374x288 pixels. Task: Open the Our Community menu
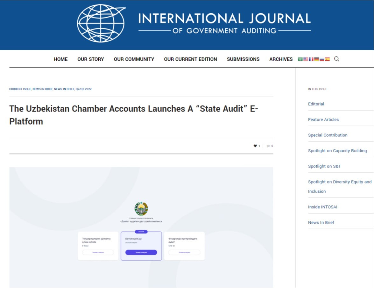point(134,59)
